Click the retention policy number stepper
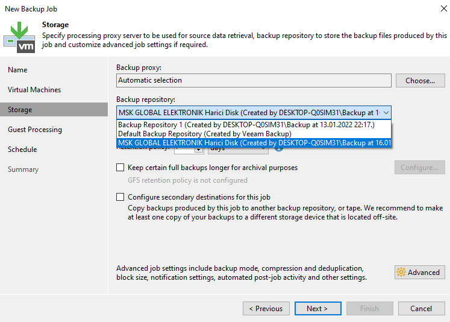Image resolution: width=450 pixels, height=322 pixels. [x=198, y=150]
